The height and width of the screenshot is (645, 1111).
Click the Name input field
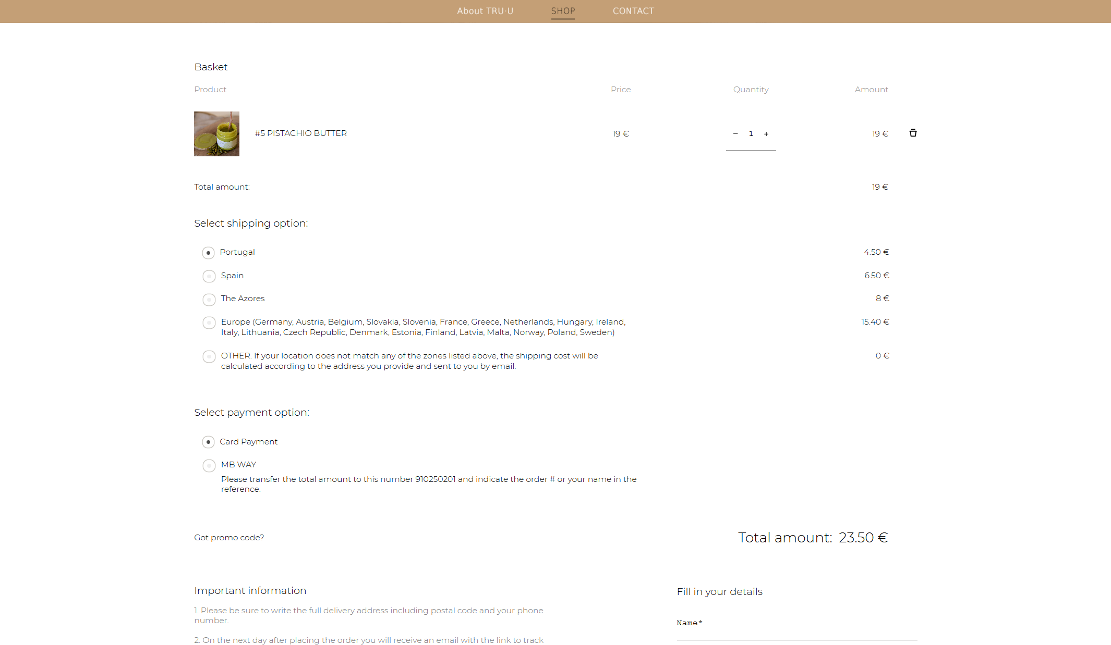tap(796, 636)
